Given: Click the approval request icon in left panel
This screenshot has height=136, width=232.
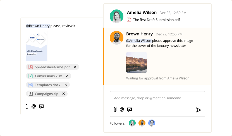Looking at the screenshot, I should [41, 106].
